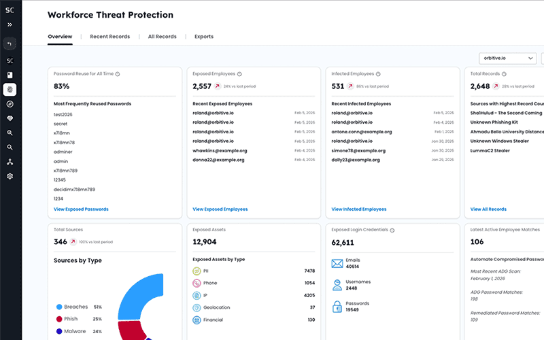Open the View Exposed Employees link

coord(220,209)
